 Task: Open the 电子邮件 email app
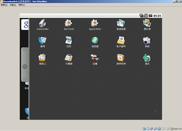click(121, 42)
